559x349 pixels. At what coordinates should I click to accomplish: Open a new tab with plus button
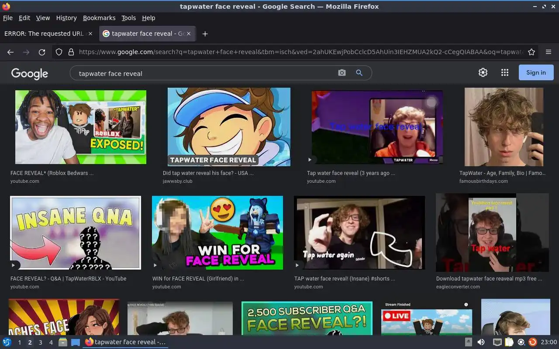(205, 34)
